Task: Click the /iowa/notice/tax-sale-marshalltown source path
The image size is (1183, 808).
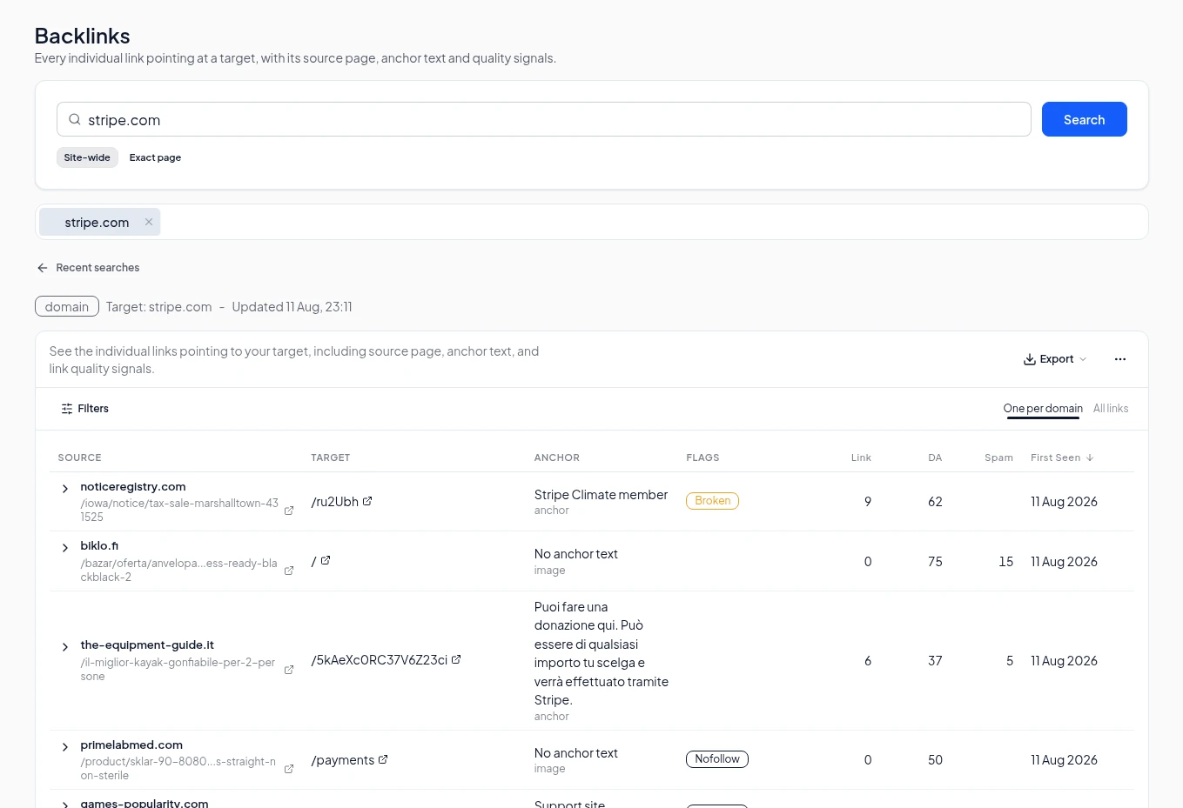Action: pos(179,510)
